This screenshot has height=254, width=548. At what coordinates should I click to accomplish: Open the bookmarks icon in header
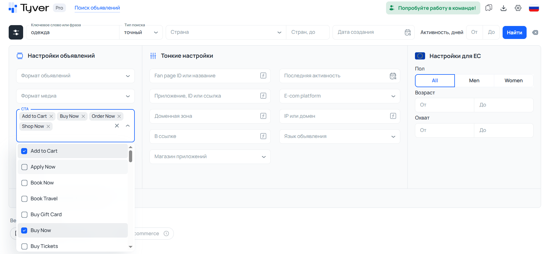(x=489, y=8)
